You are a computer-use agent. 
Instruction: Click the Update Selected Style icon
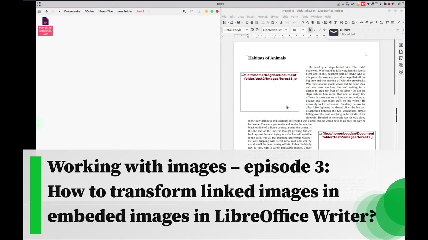tap(252, 30)
